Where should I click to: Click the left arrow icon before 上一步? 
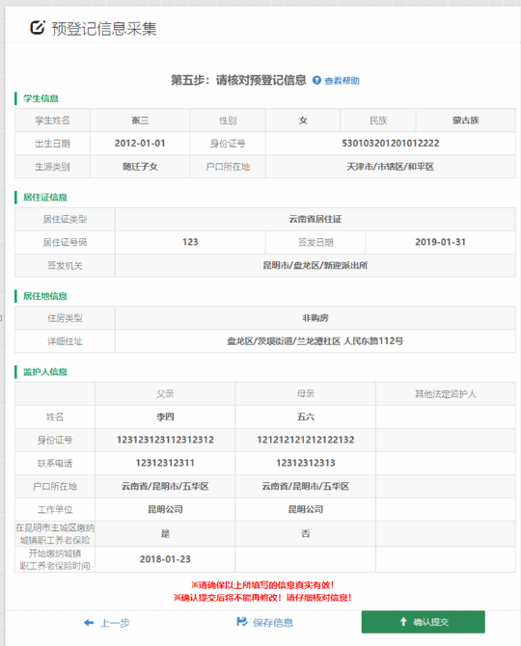coord(89,623)
